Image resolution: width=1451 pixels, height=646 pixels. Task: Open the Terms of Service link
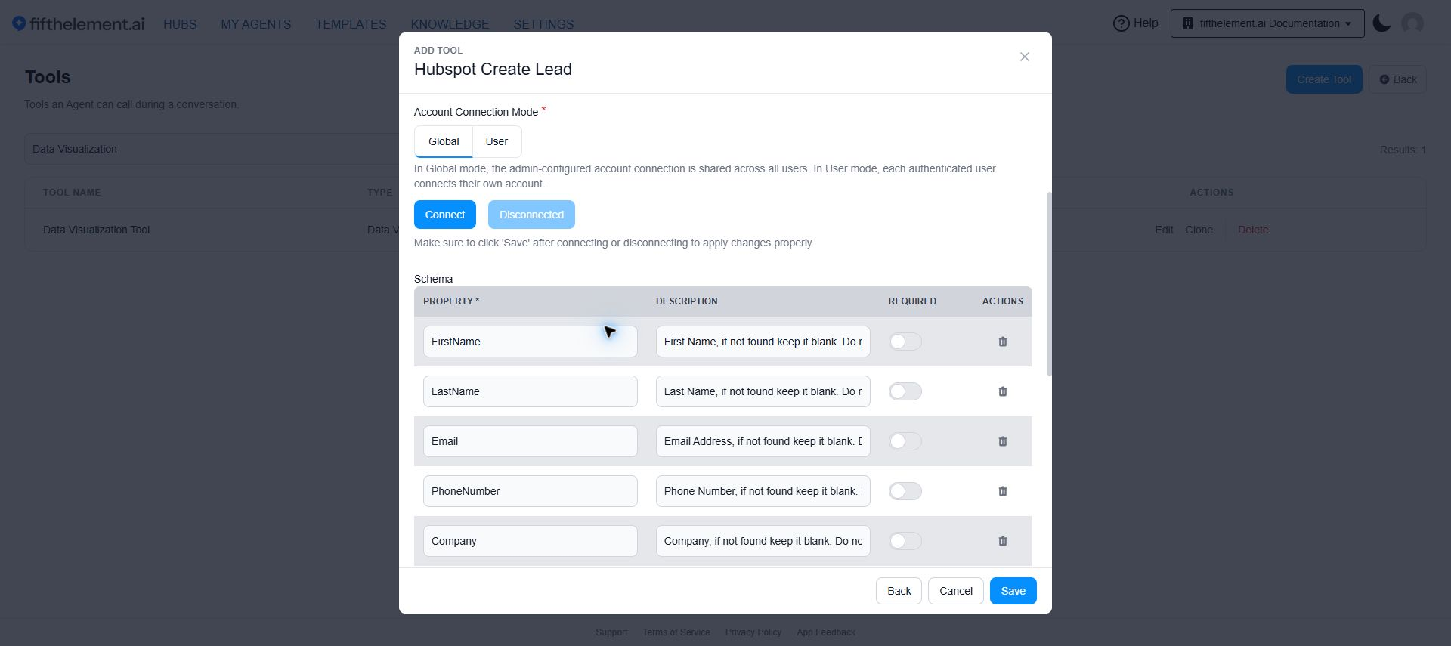pyautogui.click(x=676, y=632)
